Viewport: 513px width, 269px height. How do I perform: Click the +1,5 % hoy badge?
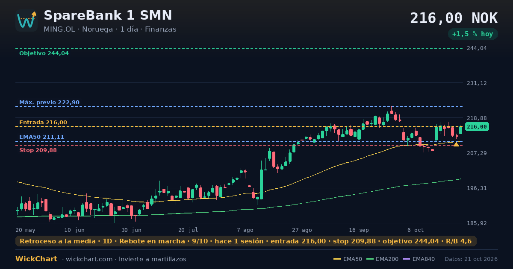pyautogui.click(x=473, y=34)
